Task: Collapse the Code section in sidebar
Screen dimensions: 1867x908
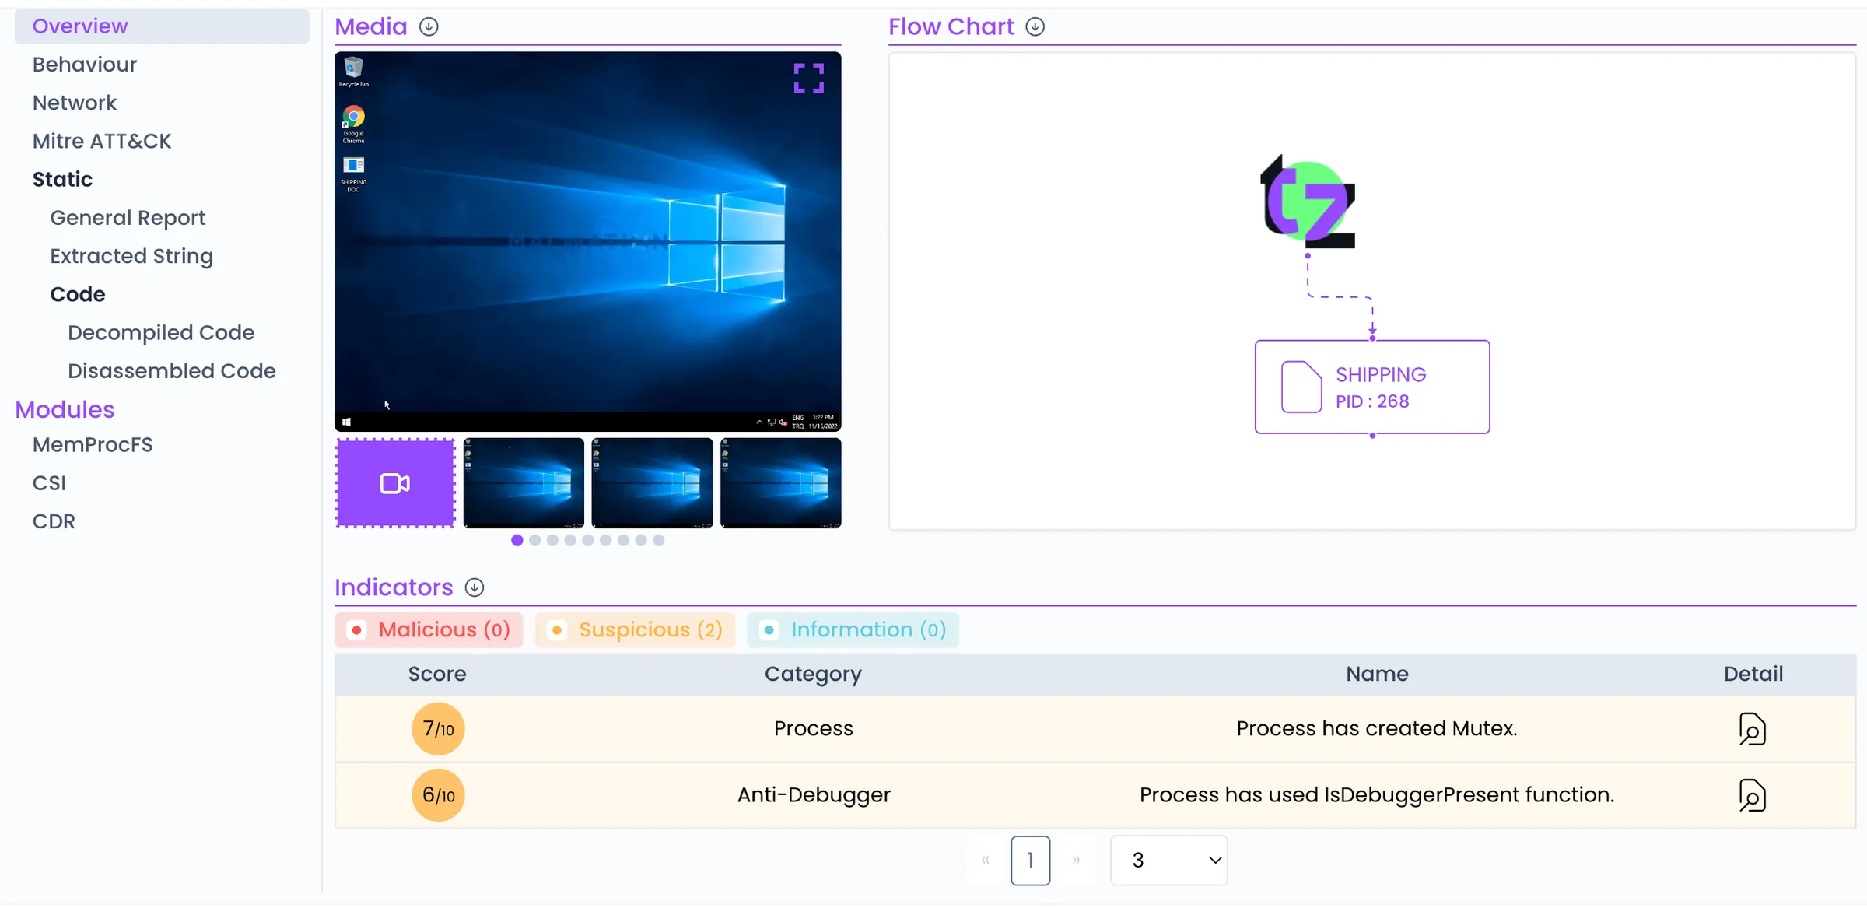Action: click(77, 294)
